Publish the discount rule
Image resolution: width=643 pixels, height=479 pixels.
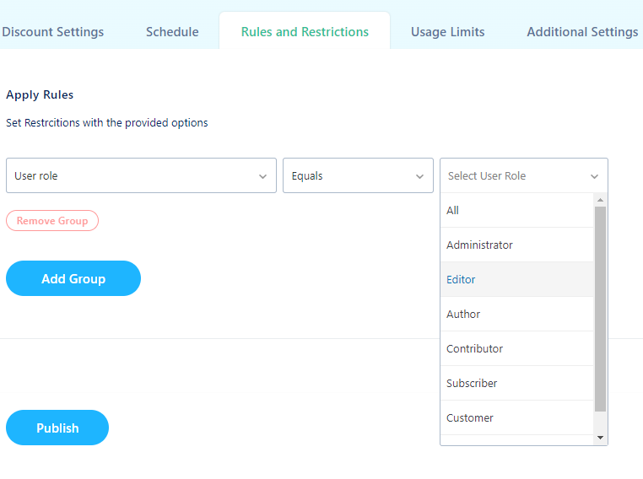57,428
